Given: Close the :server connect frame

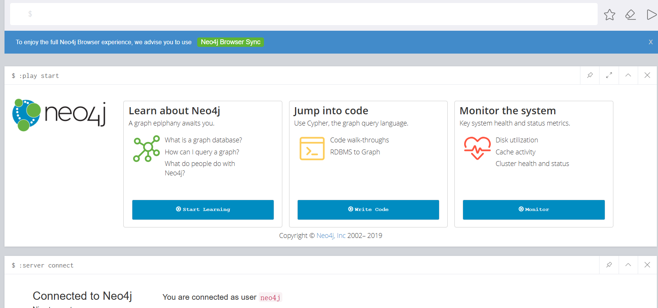Looking at the screenshot, I should click(648, 265).
